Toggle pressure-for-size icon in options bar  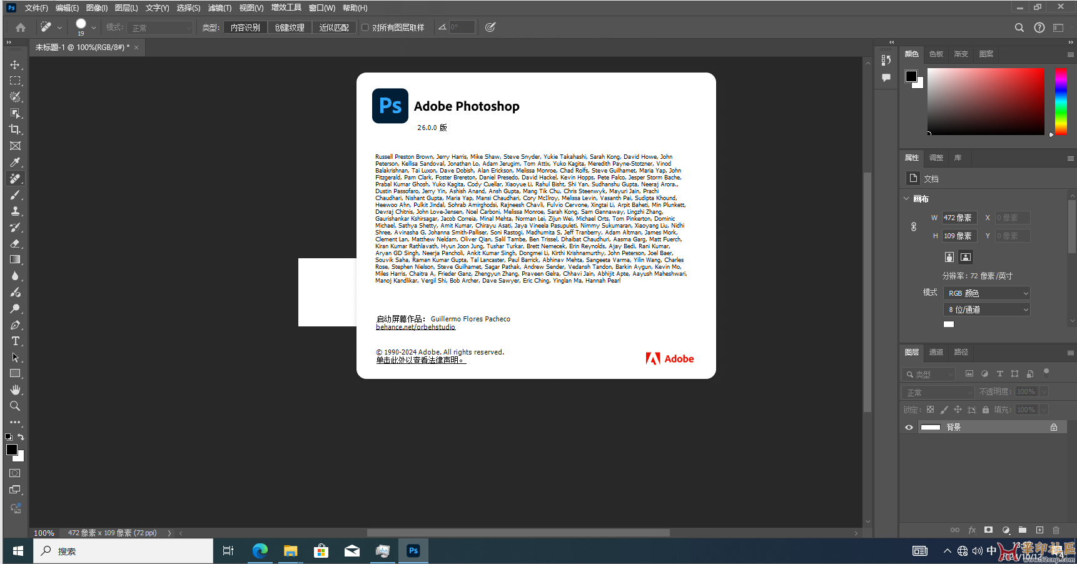coord(490,28)
